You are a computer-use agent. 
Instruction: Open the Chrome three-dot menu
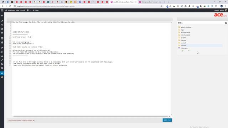226,6
